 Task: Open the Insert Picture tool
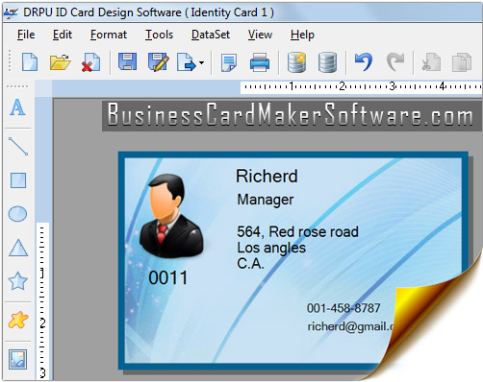point(17,359)
